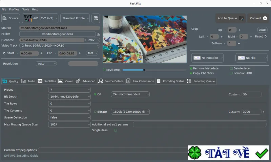Open the Profiles menu

click(x=14, y=9)
